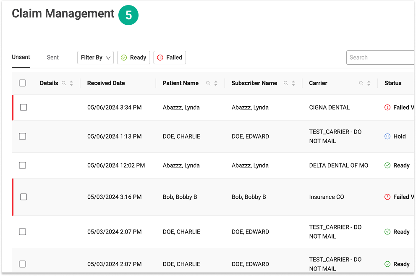Open the Filter By dropdown
Viewport: 416px width, 276px height.
[x=95, y=58]
